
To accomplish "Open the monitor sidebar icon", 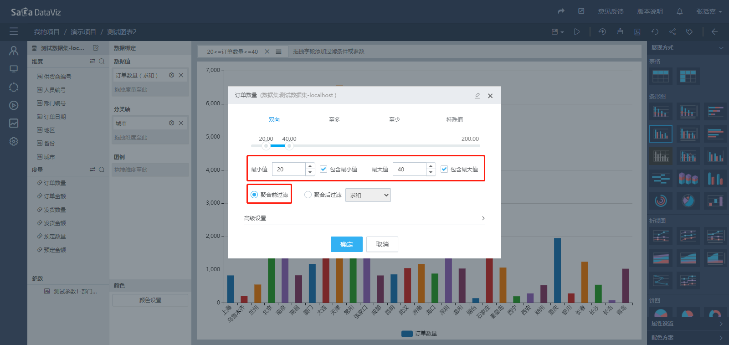I will [x=14, y=69].
